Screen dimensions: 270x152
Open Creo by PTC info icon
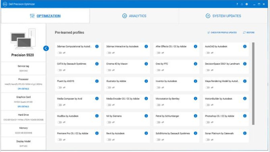pos(195,64)
